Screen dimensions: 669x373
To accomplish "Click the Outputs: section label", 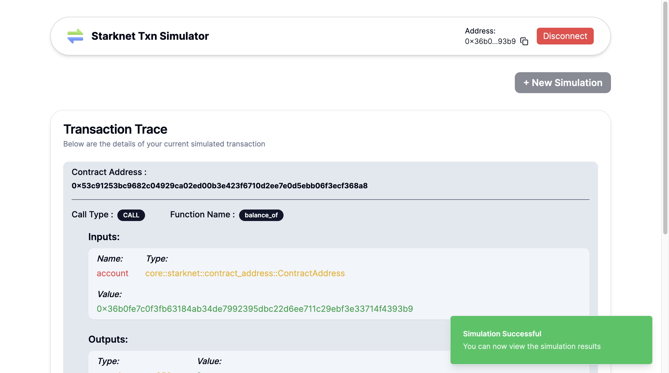I will (108, 339).
